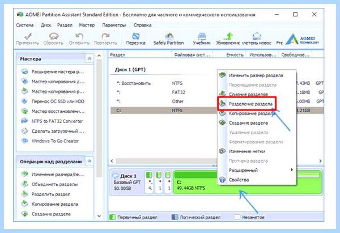The image size is (340, 233).
Task: Click the Сбросить toolbar icon
Action: [x=53, y=39]
